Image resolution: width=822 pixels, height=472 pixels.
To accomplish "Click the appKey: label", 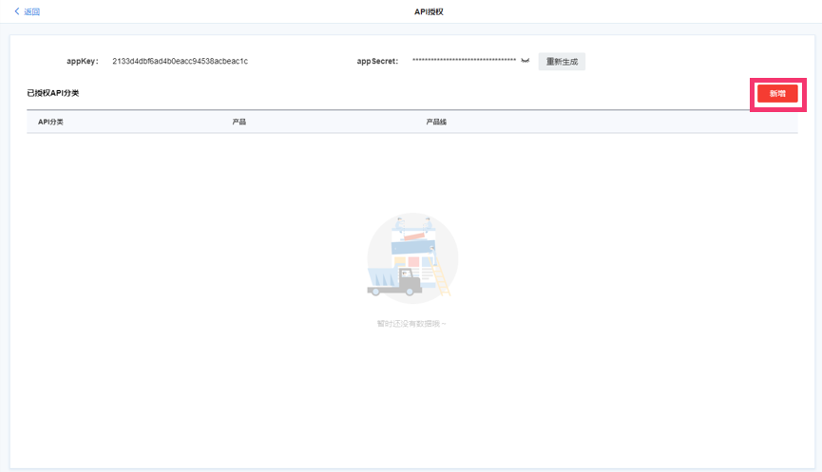I will click(x=83, y=61).
